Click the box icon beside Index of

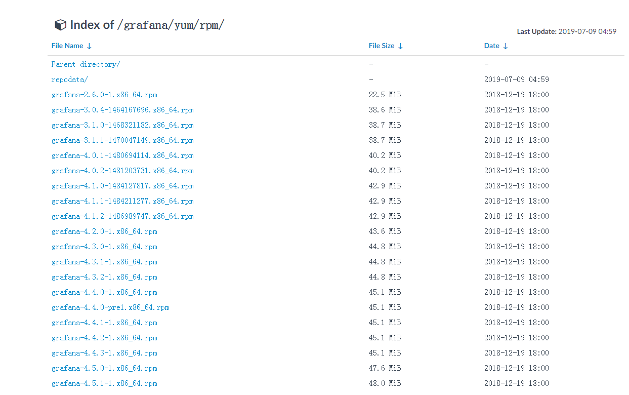pos(60,25)
